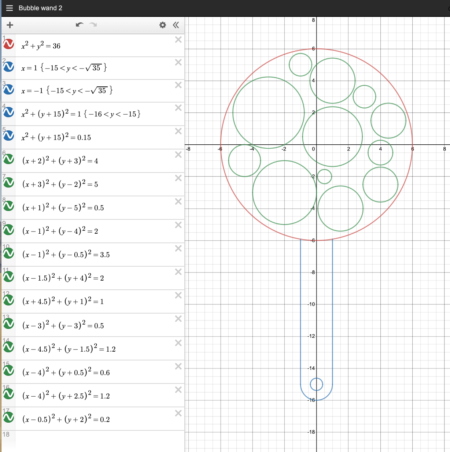This screenshot has height=452, width=450.
Task: Remove the last expression (x−0.5)²+(y+2)²=0.2
Action: [x=178, y=413]
